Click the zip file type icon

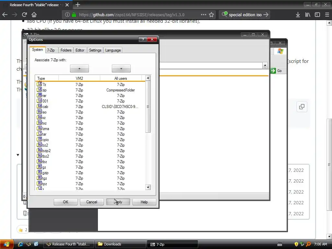coord(39,89)
